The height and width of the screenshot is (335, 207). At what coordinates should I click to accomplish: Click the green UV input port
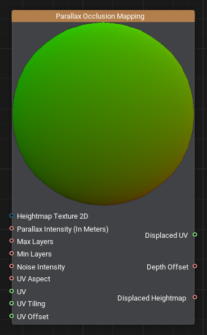pos(11,291)
